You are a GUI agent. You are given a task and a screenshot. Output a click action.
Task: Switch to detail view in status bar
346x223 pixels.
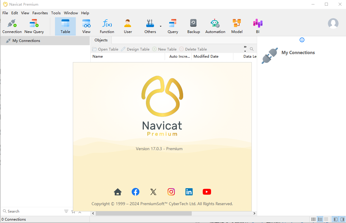[326, 219]
